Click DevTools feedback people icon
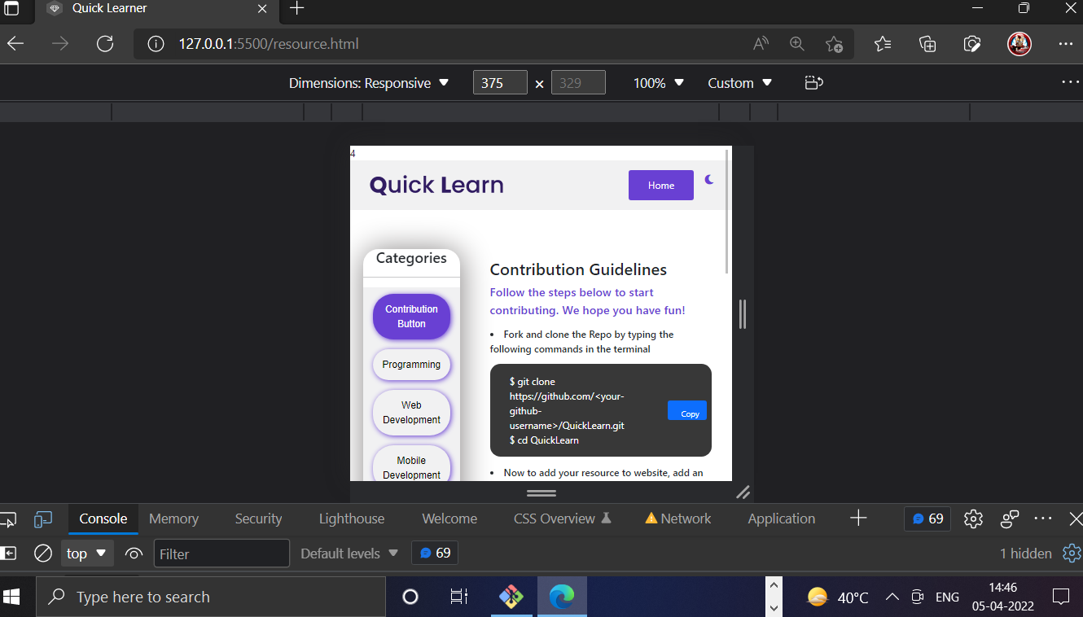This screenshot has width=1083, height=617. 1010,519
